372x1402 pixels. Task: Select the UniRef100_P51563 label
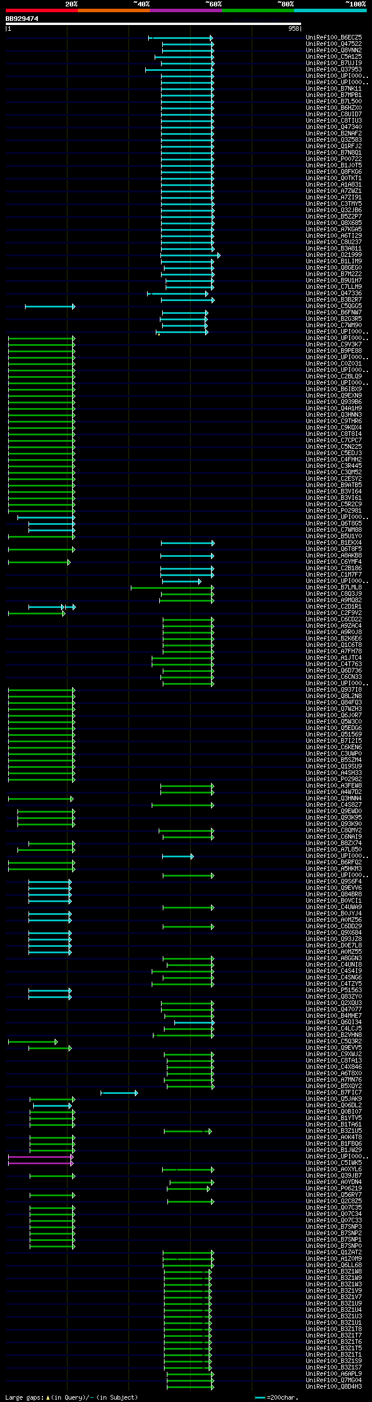coord(334,990)
